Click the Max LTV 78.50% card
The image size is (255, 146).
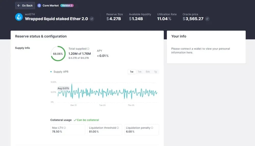pyautogui.click(x=68, y=130)
